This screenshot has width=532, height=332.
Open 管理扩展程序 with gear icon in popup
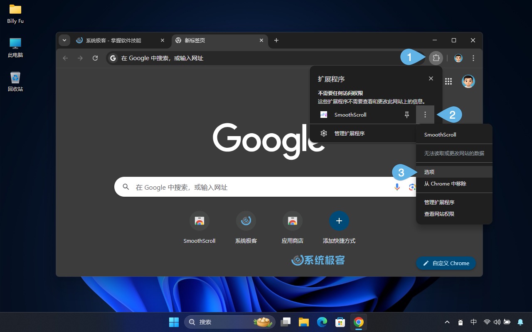click(x=362, y=133)
